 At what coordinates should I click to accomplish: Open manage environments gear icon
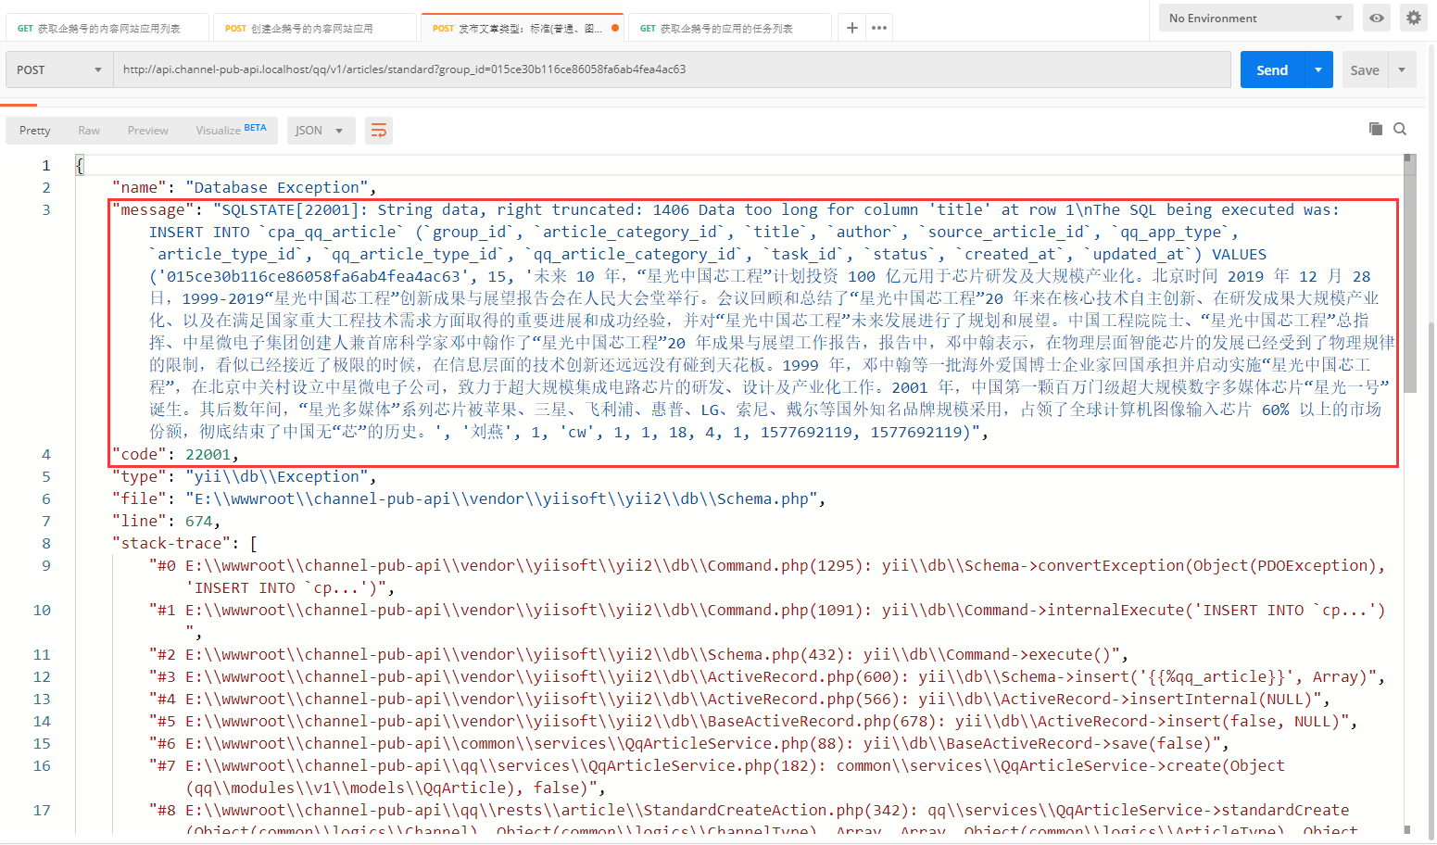click(x=1413, y=18)
